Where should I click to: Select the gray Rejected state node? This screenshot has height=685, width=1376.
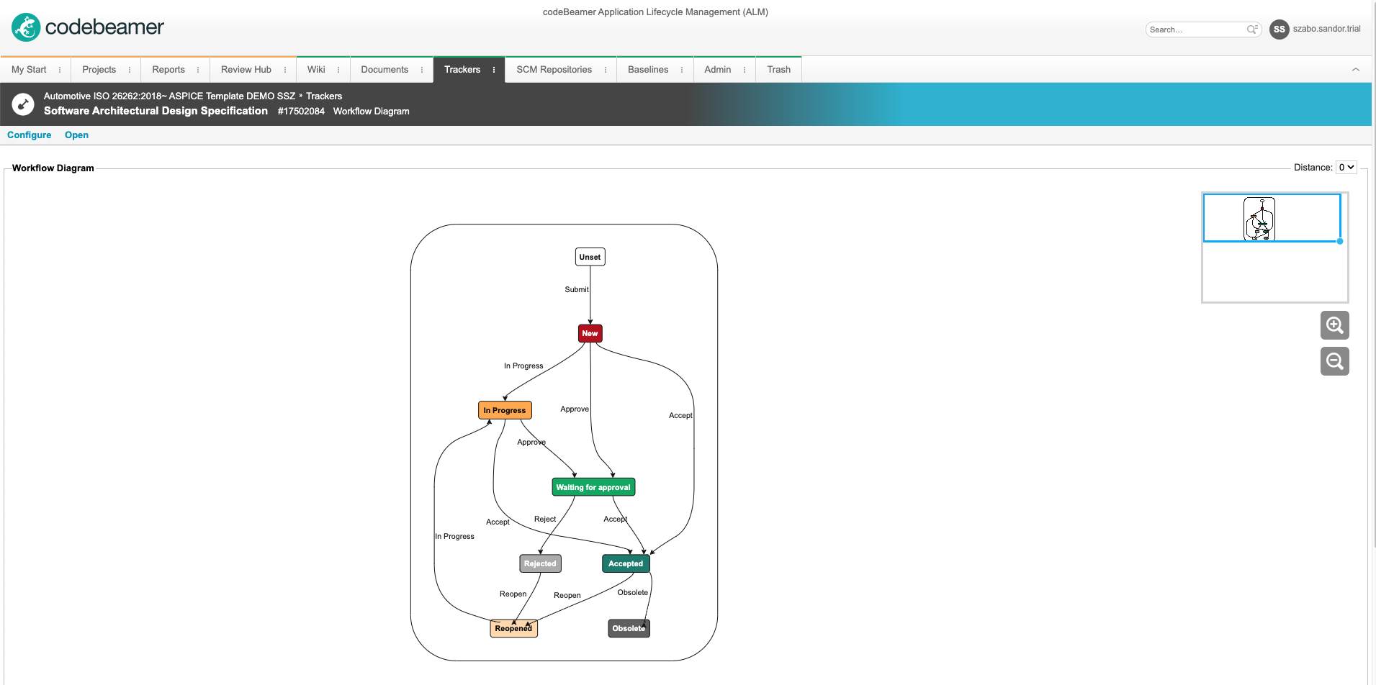click(x=540, y=563)
